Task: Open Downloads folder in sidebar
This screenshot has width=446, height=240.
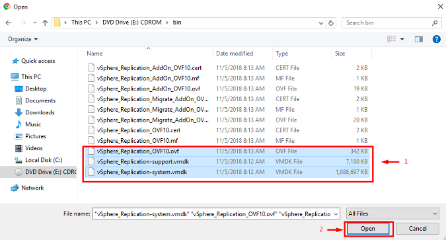Action: pos(34,112)
